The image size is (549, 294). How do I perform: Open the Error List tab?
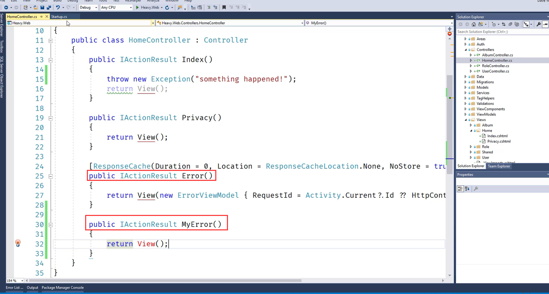(x=14, y=287)
